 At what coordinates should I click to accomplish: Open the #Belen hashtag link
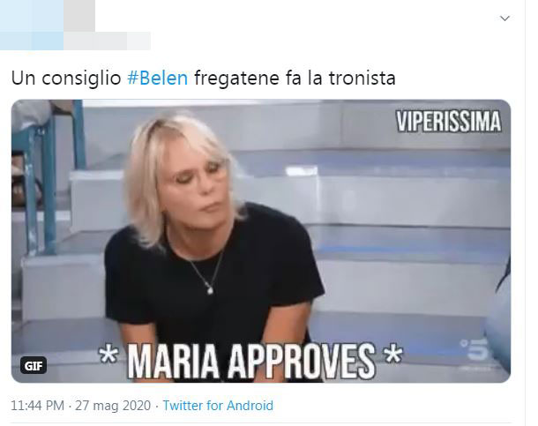[158, 78]
